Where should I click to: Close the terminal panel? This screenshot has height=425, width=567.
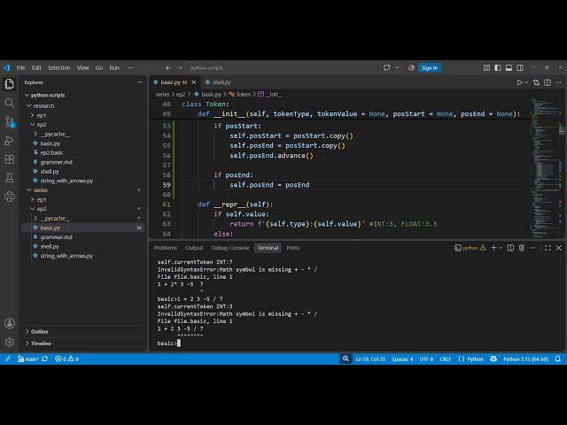(559, 248)
